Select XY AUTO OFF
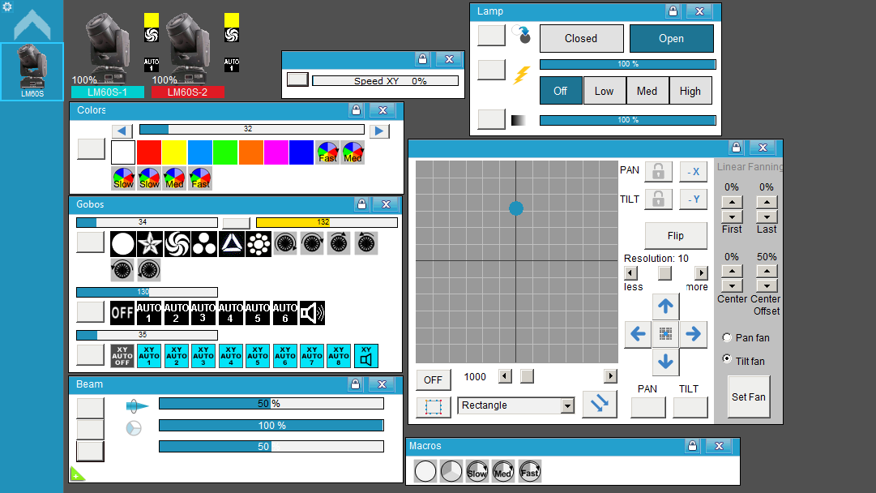Screen dimensions: 876x493 pyautogui.click(x=122, y=356)
